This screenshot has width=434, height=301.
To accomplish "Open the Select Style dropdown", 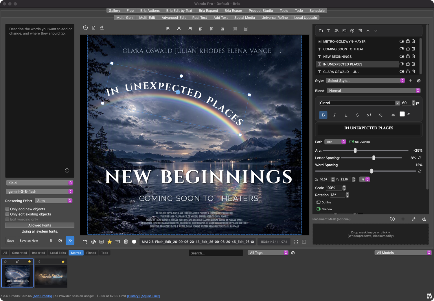I will (x=365, y=81).
